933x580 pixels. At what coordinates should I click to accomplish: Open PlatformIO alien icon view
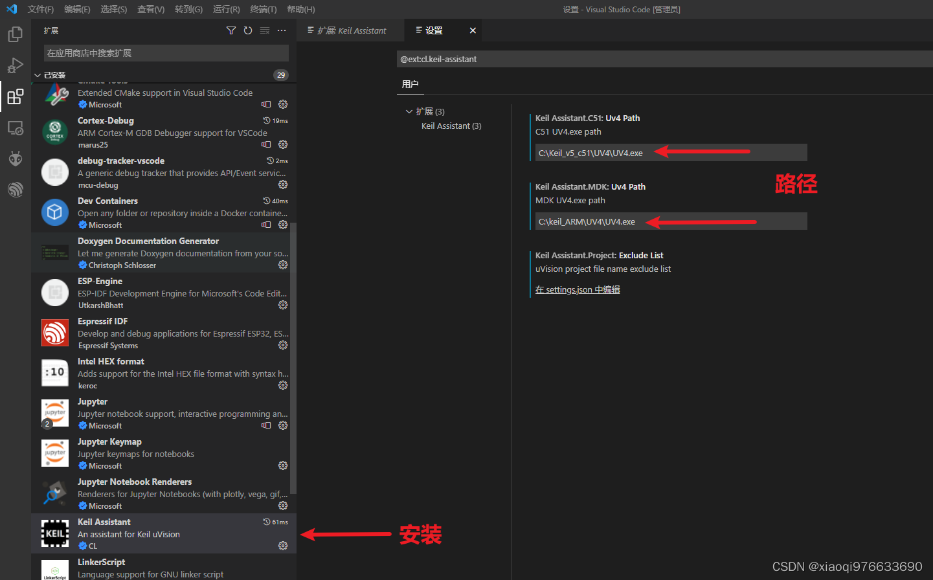pos(15,159)
